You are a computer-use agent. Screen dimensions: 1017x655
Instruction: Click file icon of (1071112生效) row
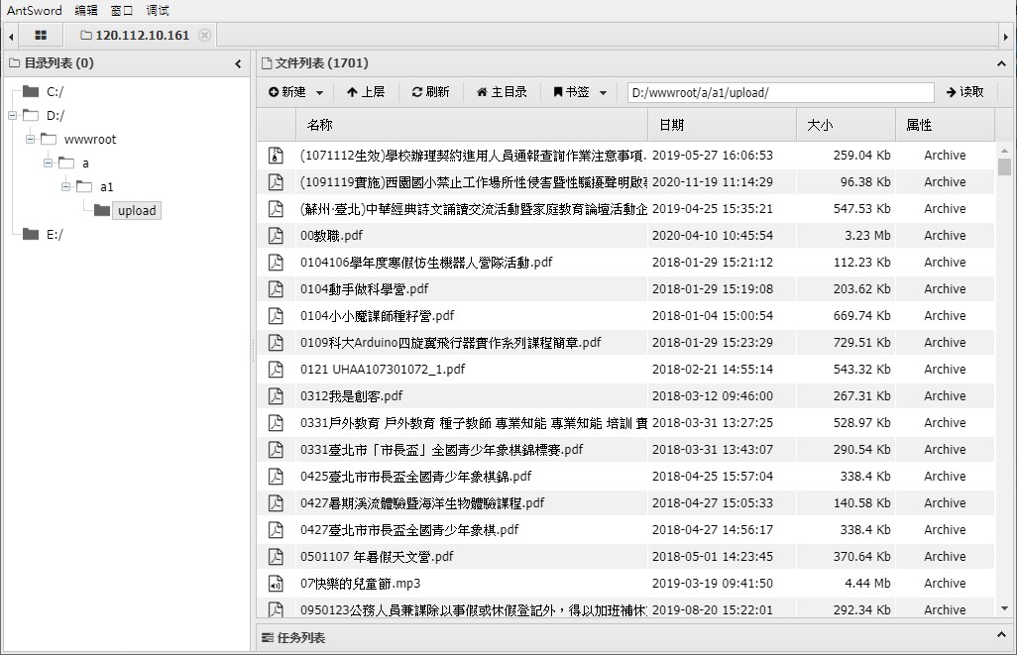pyautogui.click(x=276, y=155)
